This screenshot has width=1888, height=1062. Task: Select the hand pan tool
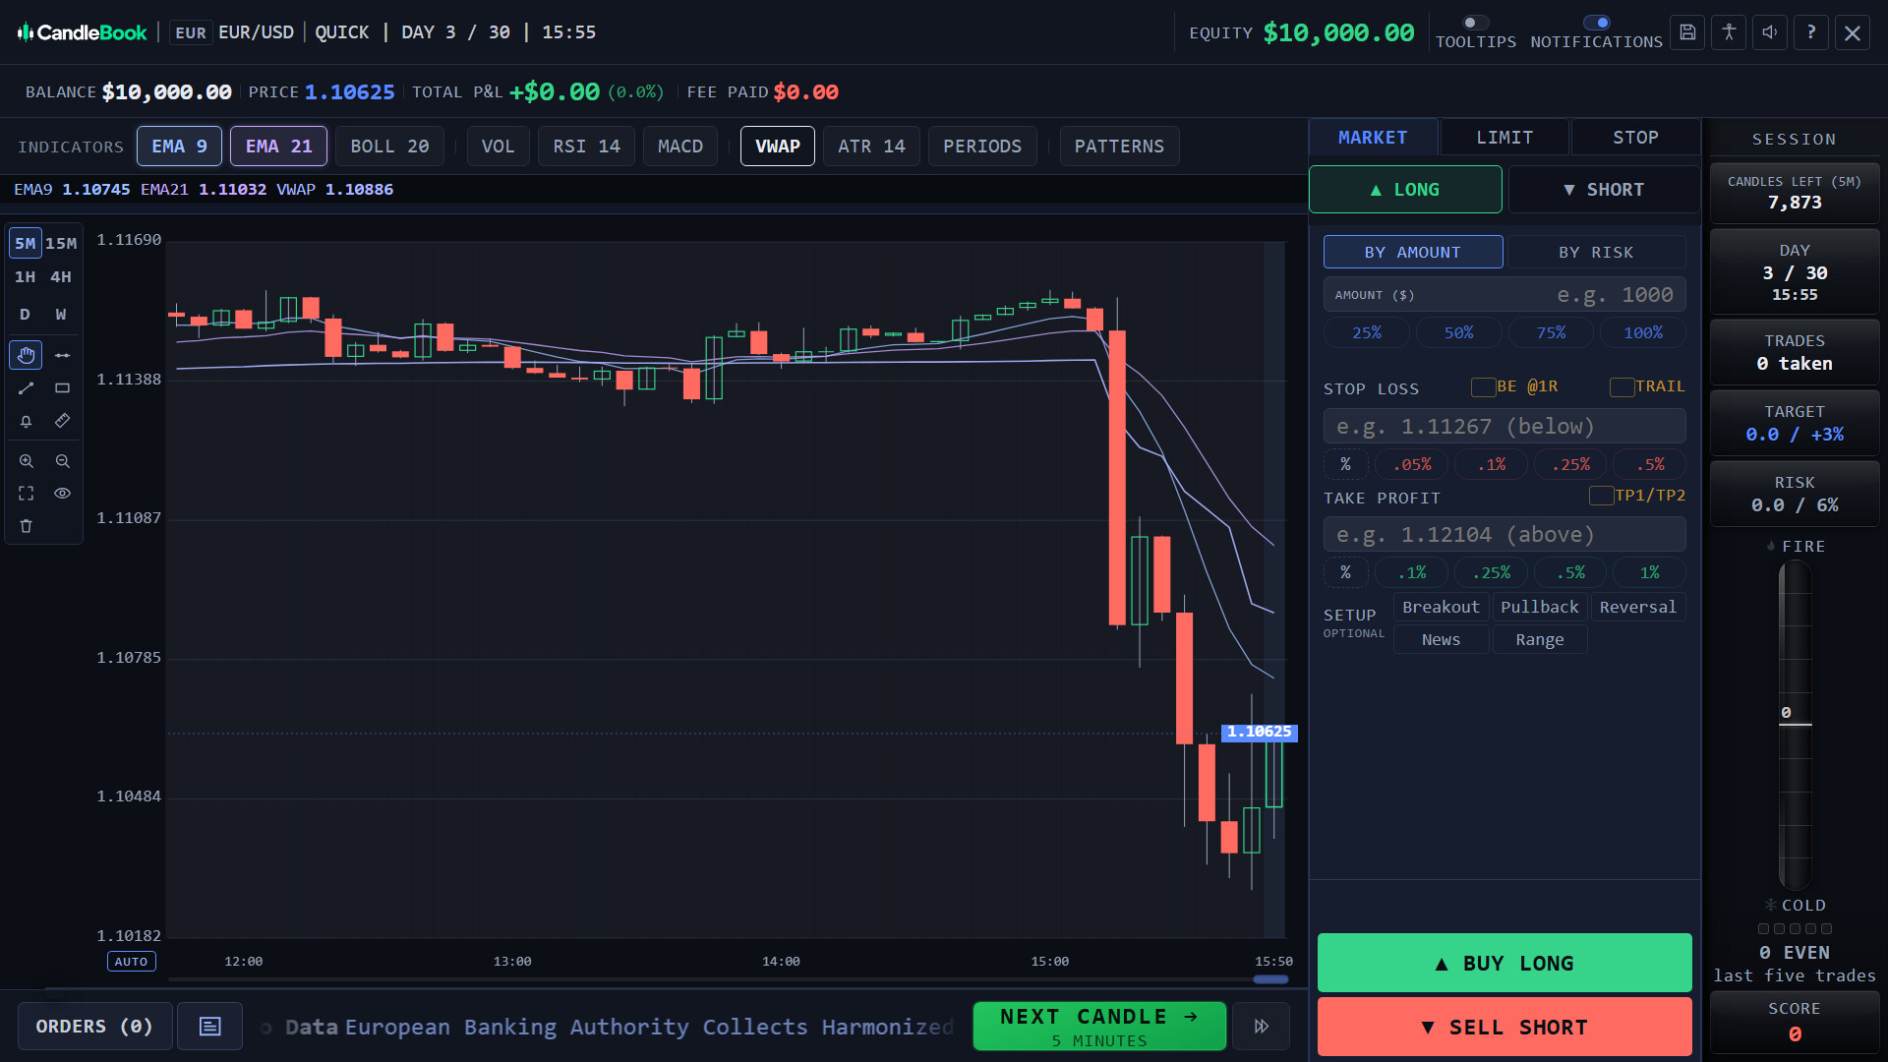pos(26,355)
